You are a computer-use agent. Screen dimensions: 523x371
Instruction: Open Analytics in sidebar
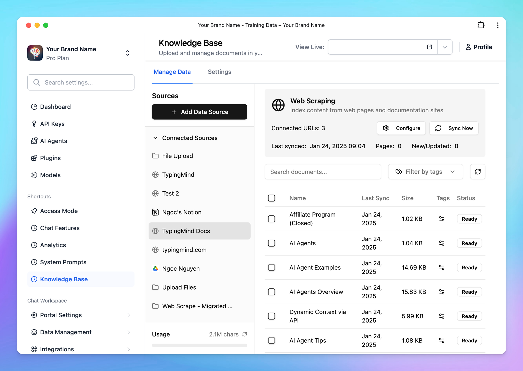click(81, 245)
